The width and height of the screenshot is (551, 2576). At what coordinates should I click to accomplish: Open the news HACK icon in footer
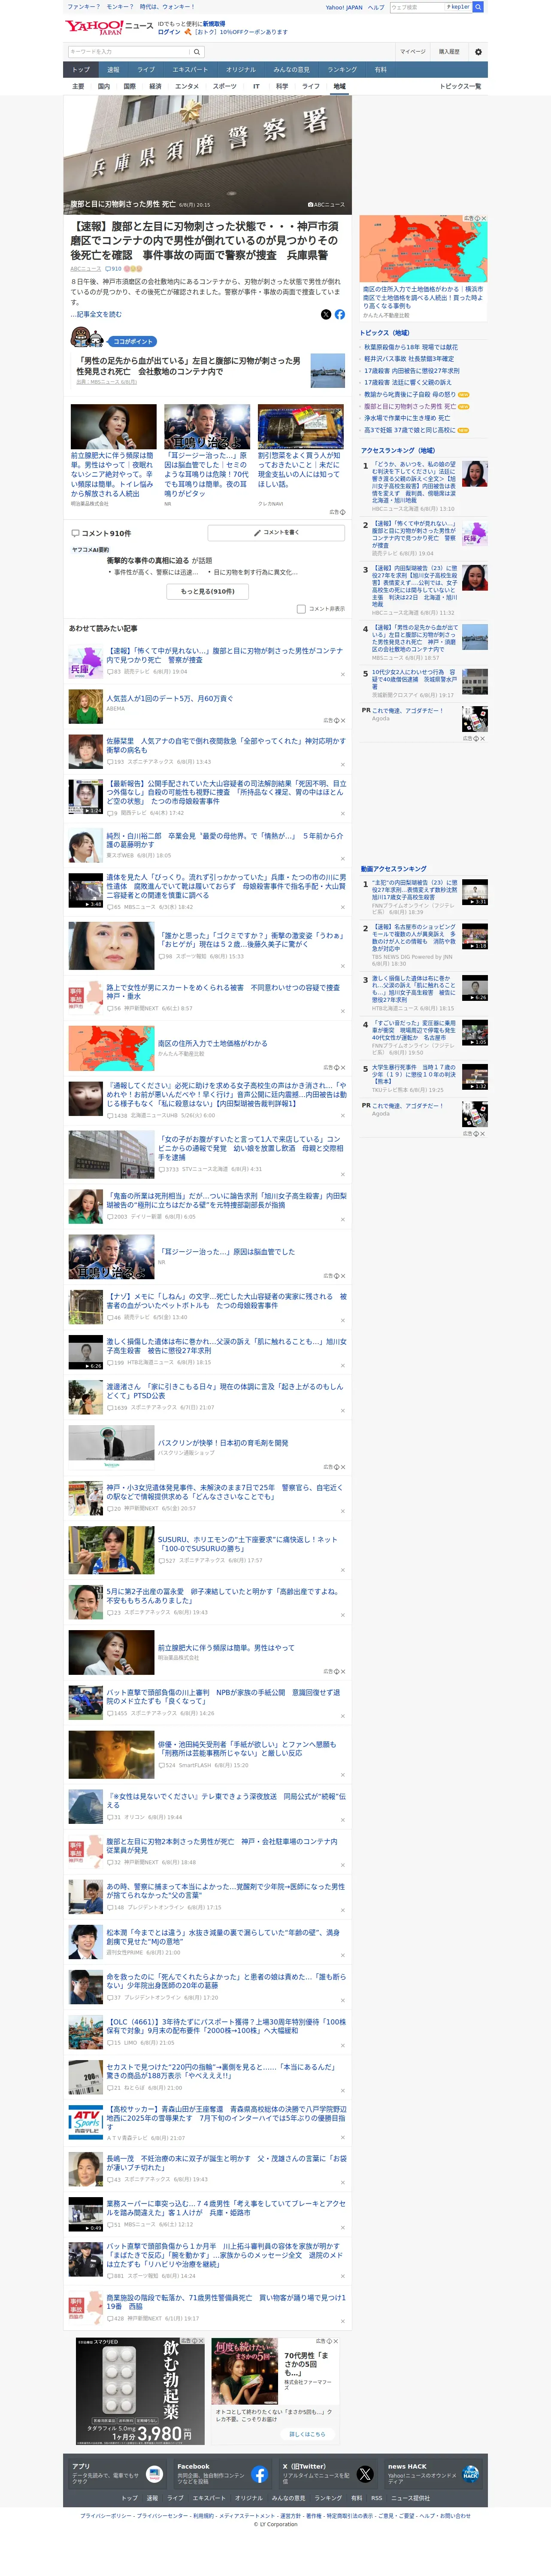[x=471, y=2474]
